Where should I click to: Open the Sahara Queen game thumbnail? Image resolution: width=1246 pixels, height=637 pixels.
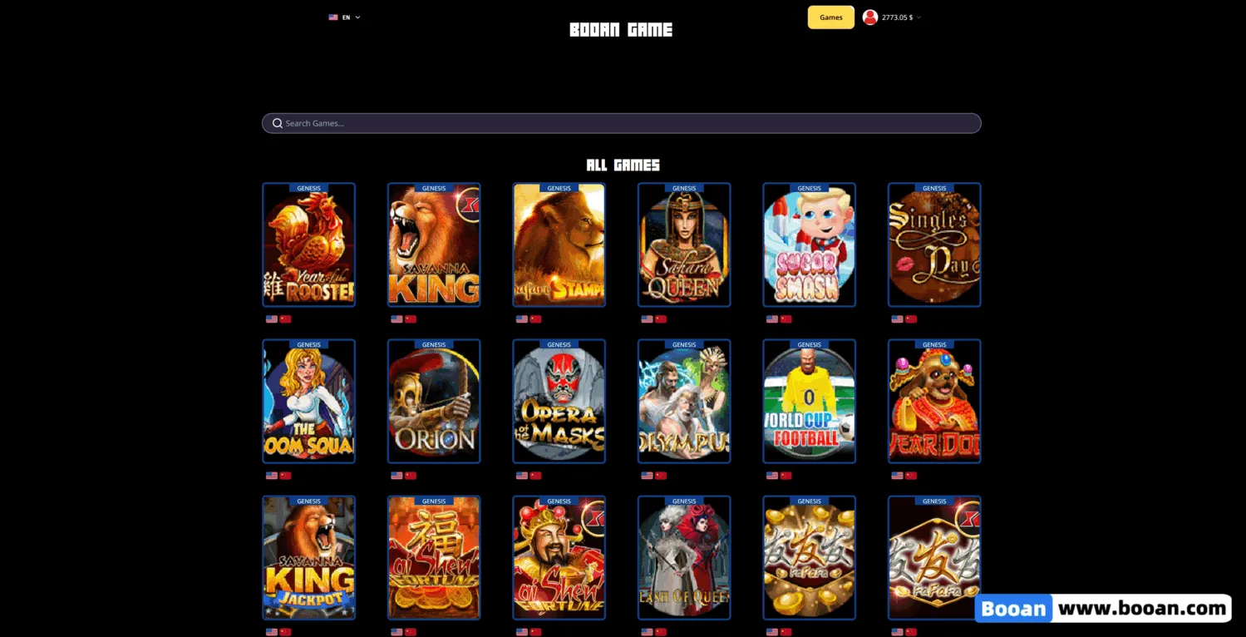pyautogui.click(x=684, y=244)
